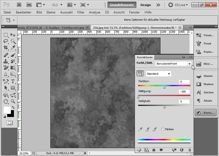Switch to the Design workspace
Image resolution: width=219 pixels, height=156 pixels.
point(146,5)
